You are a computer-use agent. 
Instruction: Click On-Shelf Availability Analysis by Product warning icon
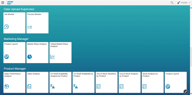(52, 86)
